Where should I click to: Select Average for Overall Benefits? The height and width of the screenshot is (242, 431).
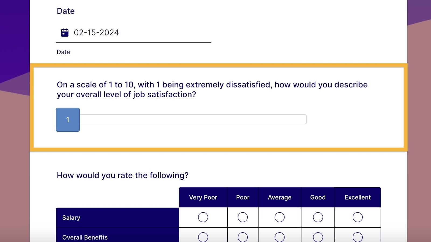tap(279, 237)
